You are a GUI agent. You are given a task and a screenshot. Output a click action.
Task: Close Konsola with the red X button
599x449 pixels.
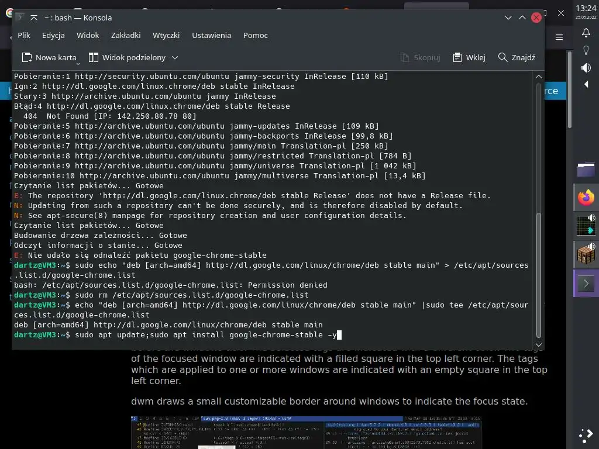click(536, 18)
